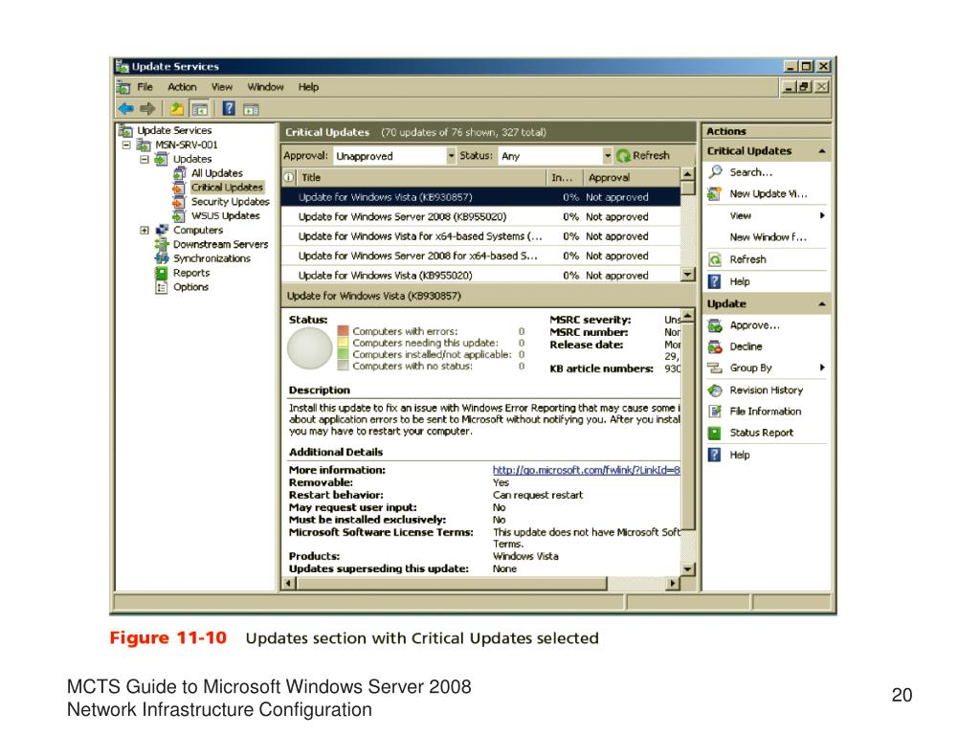Open File Information action
This screenshot has height=735, width=980.
point(765,412)
